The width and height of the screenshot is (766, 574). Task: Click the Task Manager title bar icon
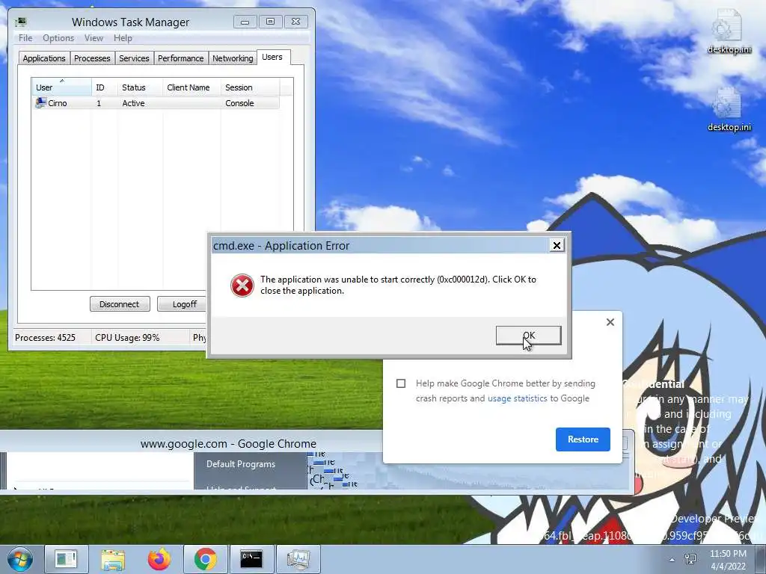pos(21,22)
